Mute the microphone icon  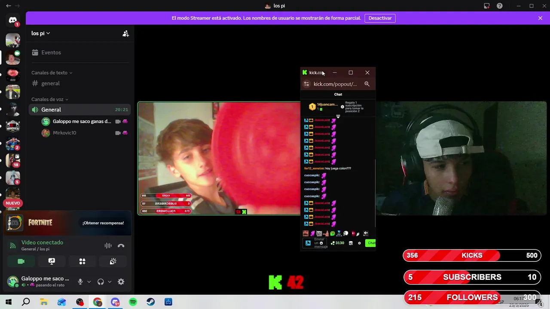tap(80, 282)
